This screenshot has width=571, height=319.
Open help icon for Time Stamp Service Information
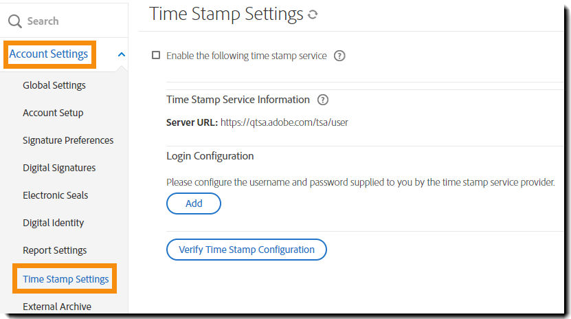pos(322,100)
